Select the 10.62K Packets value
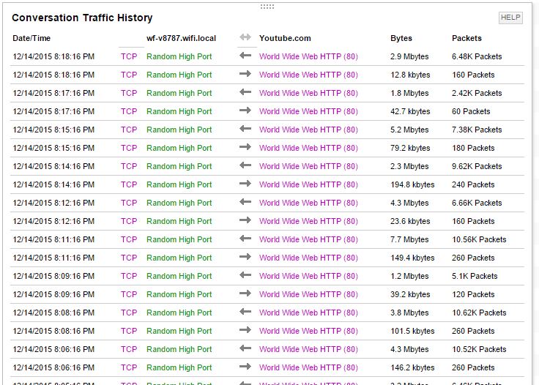The height and width of the screenshot is (385, 539). tap(479, 313)
